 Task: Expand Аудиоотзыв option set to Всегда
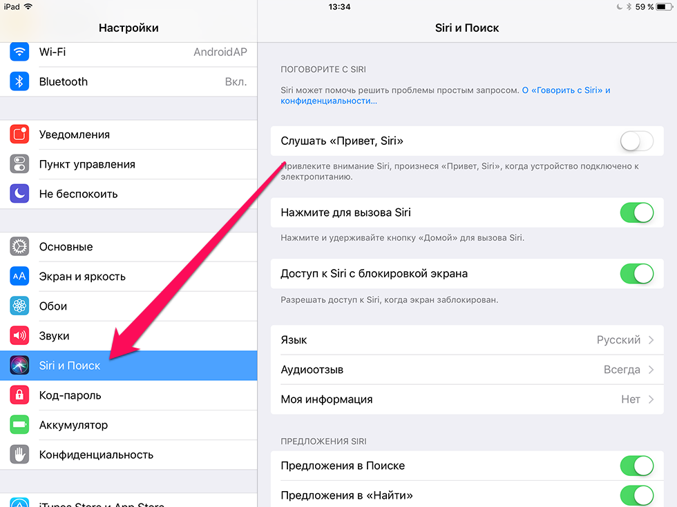[467, 370]
